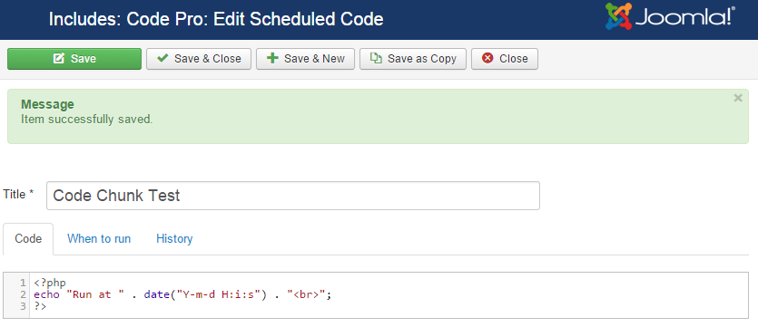Switch to the Code tab
Image resolution: width=758 pixels, height=327 pixels.
(x=28, y=239)
